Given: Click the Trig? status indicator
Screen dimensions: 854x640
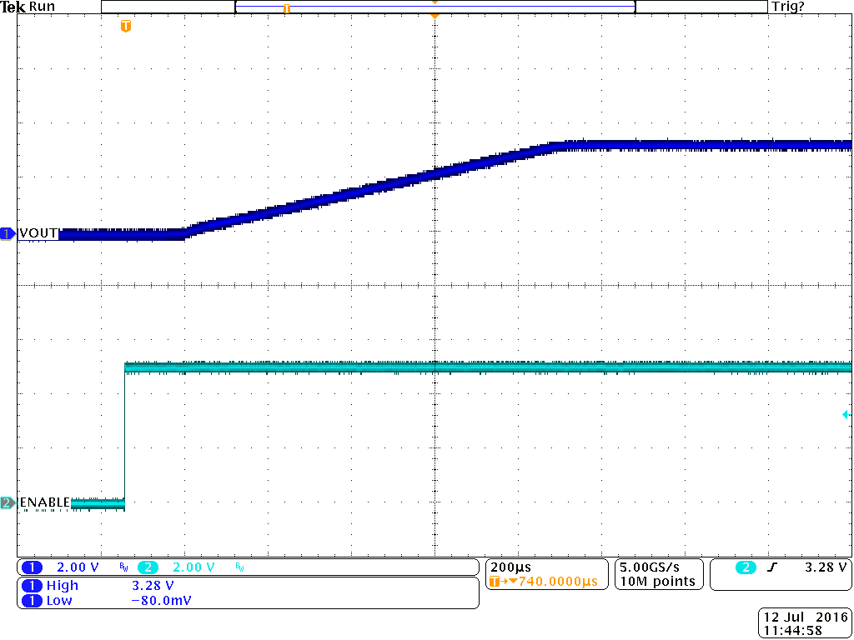Looking at the screenshot, I should click(788, 7).
